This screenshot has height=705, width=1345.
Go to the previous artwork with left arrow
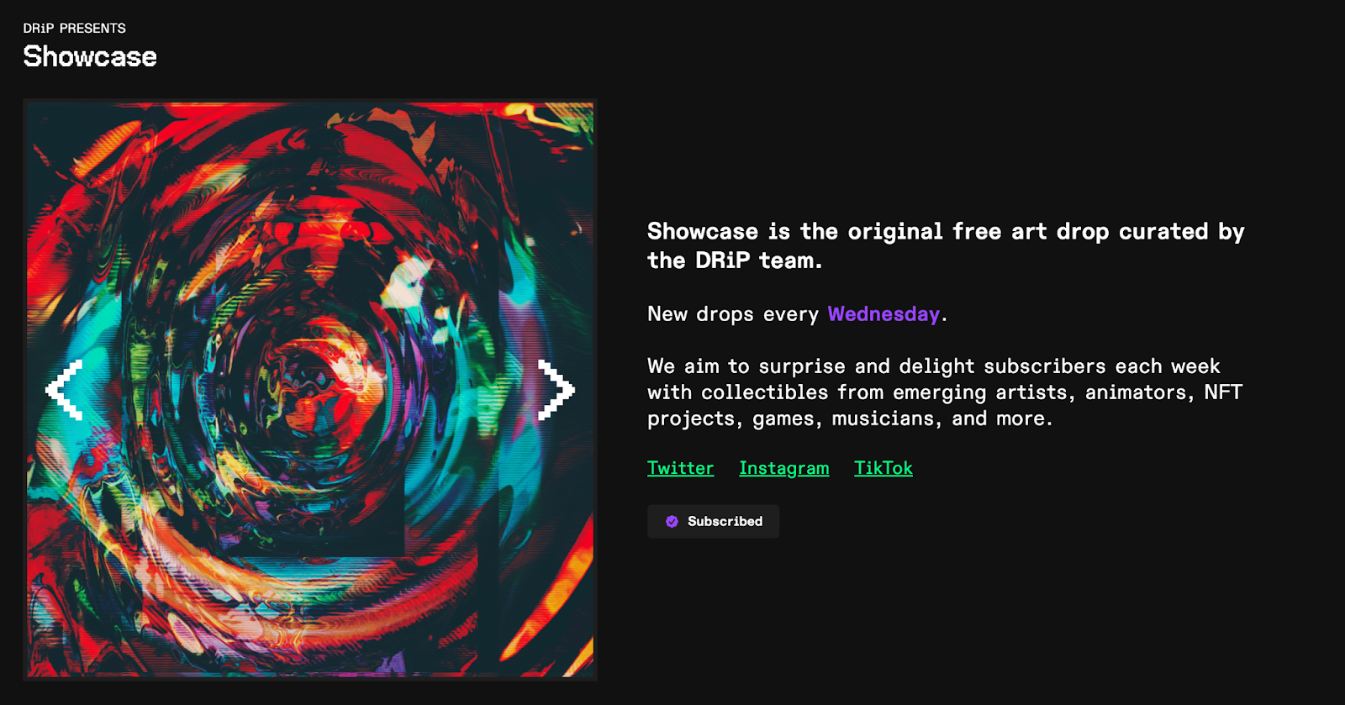pyautogui.click(x=64, y=390)
